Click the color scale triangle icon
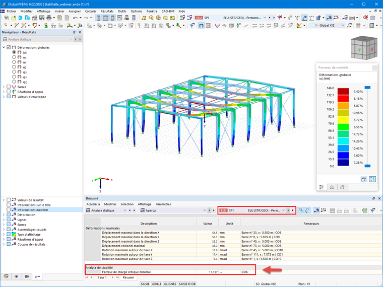This screenshot has width=383, height=287. 299,25
